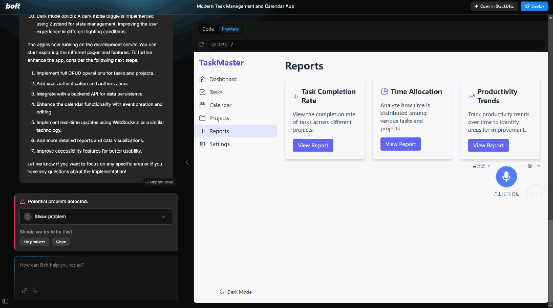Click the microphone voice input button
This screenshot has width=553, height=308.
pyautogui.click(x=506, y=176)
